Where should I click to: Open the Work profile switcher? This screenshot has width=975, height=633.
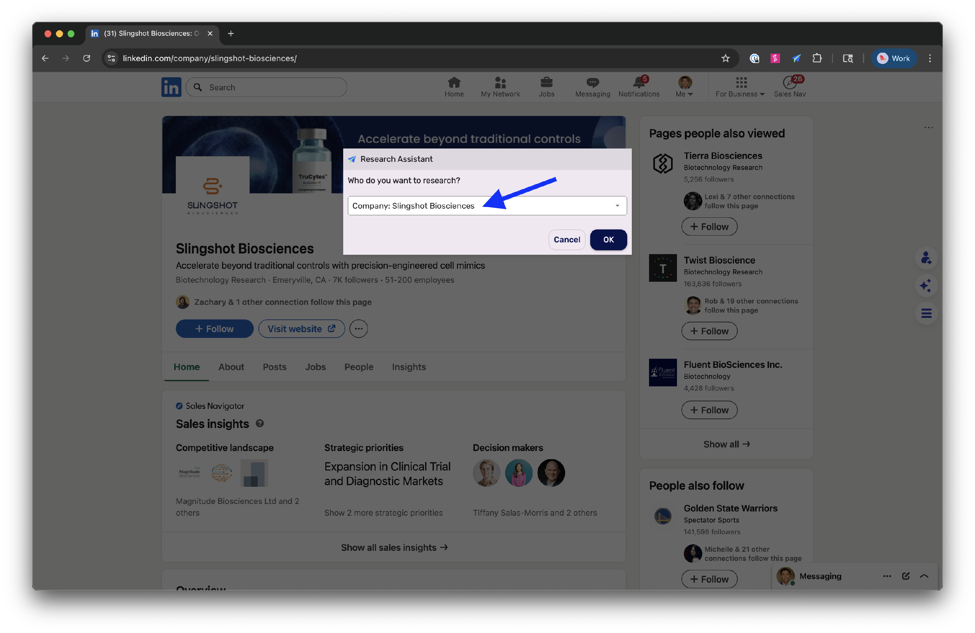(893, 58)
